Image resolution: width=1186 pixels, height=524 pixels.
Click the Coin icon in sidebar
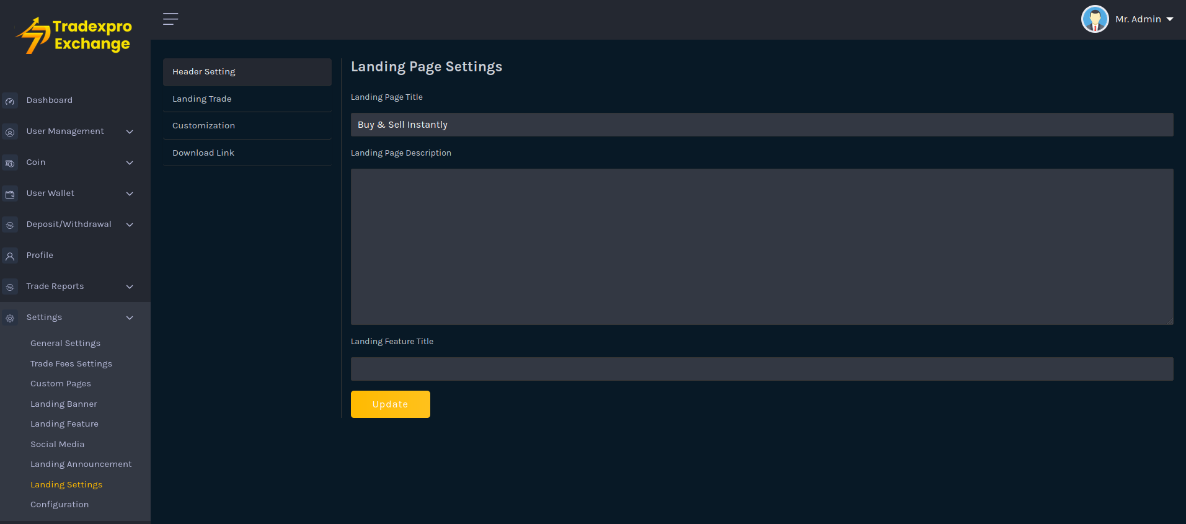coord(10,163)
